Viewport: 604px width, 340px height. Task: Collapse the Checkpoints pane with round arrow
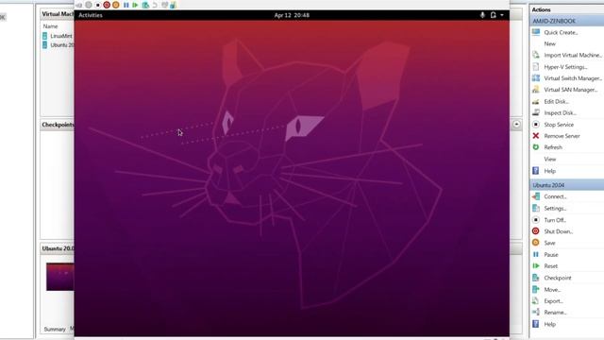coord(516,124)
